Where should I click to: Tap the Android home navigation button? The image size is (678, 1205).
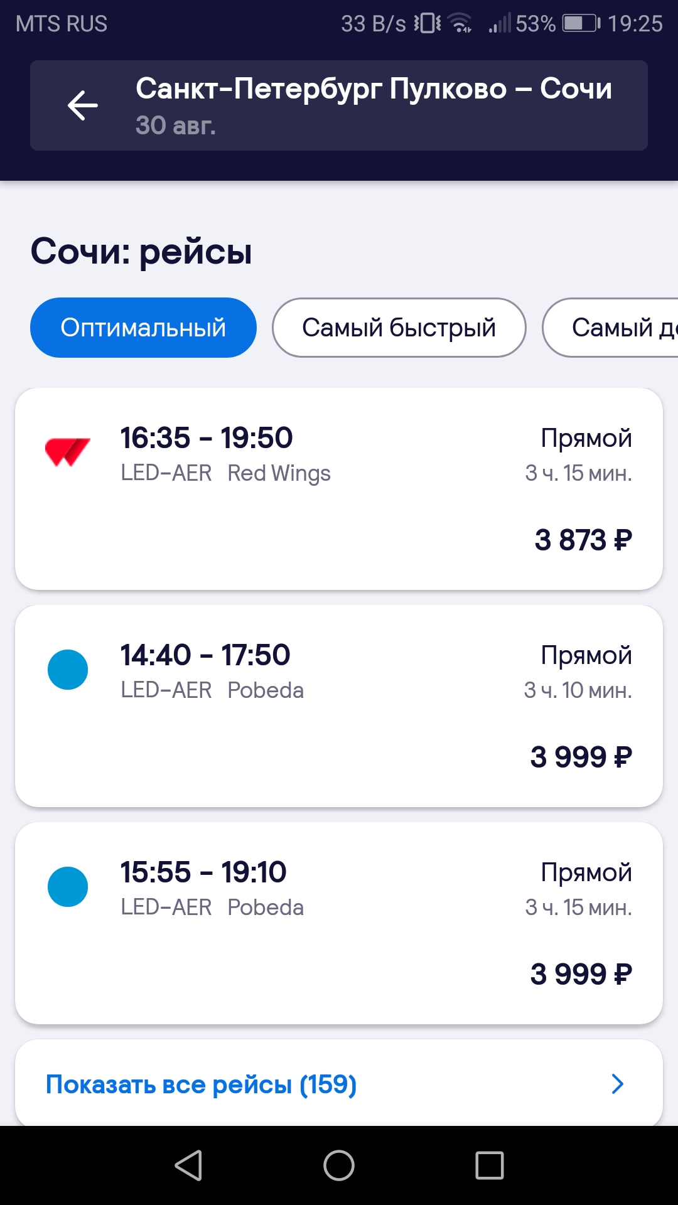point(339,1165)
